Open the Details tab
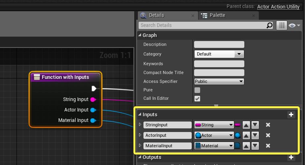 pos(156,15)
